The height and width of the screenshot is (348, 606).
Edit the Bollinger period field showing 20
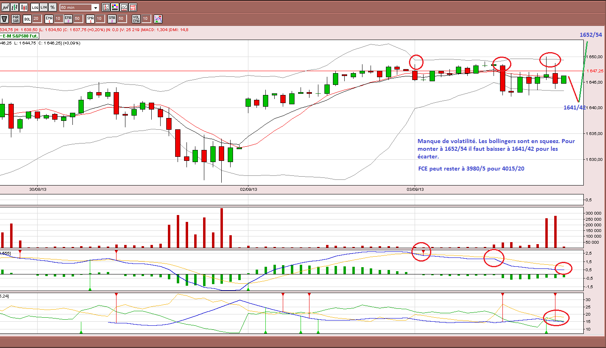tap(37, 19)
